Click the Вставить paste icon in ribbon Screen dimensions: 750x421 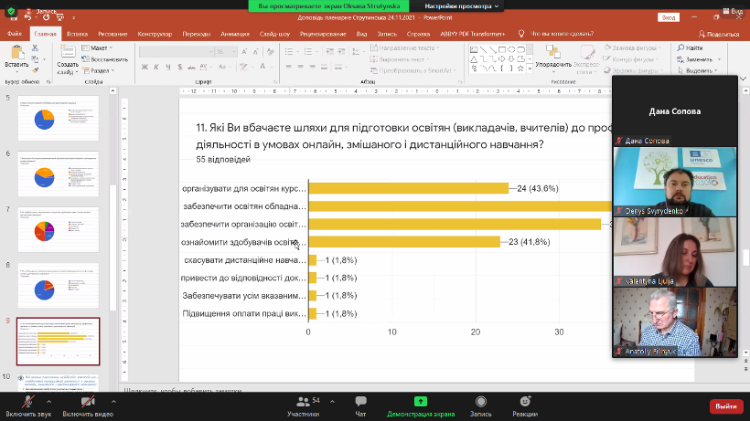16,58
